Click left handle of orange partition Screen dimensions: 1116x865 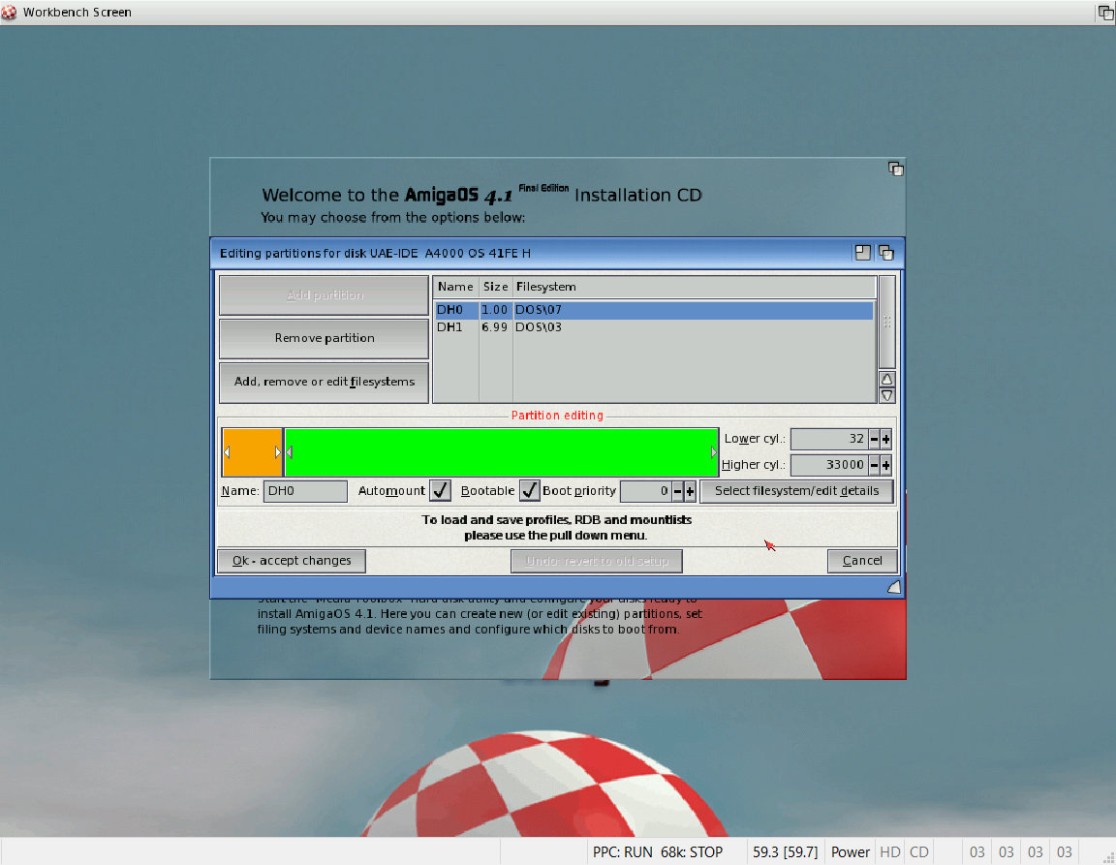(x=227, y=452)
